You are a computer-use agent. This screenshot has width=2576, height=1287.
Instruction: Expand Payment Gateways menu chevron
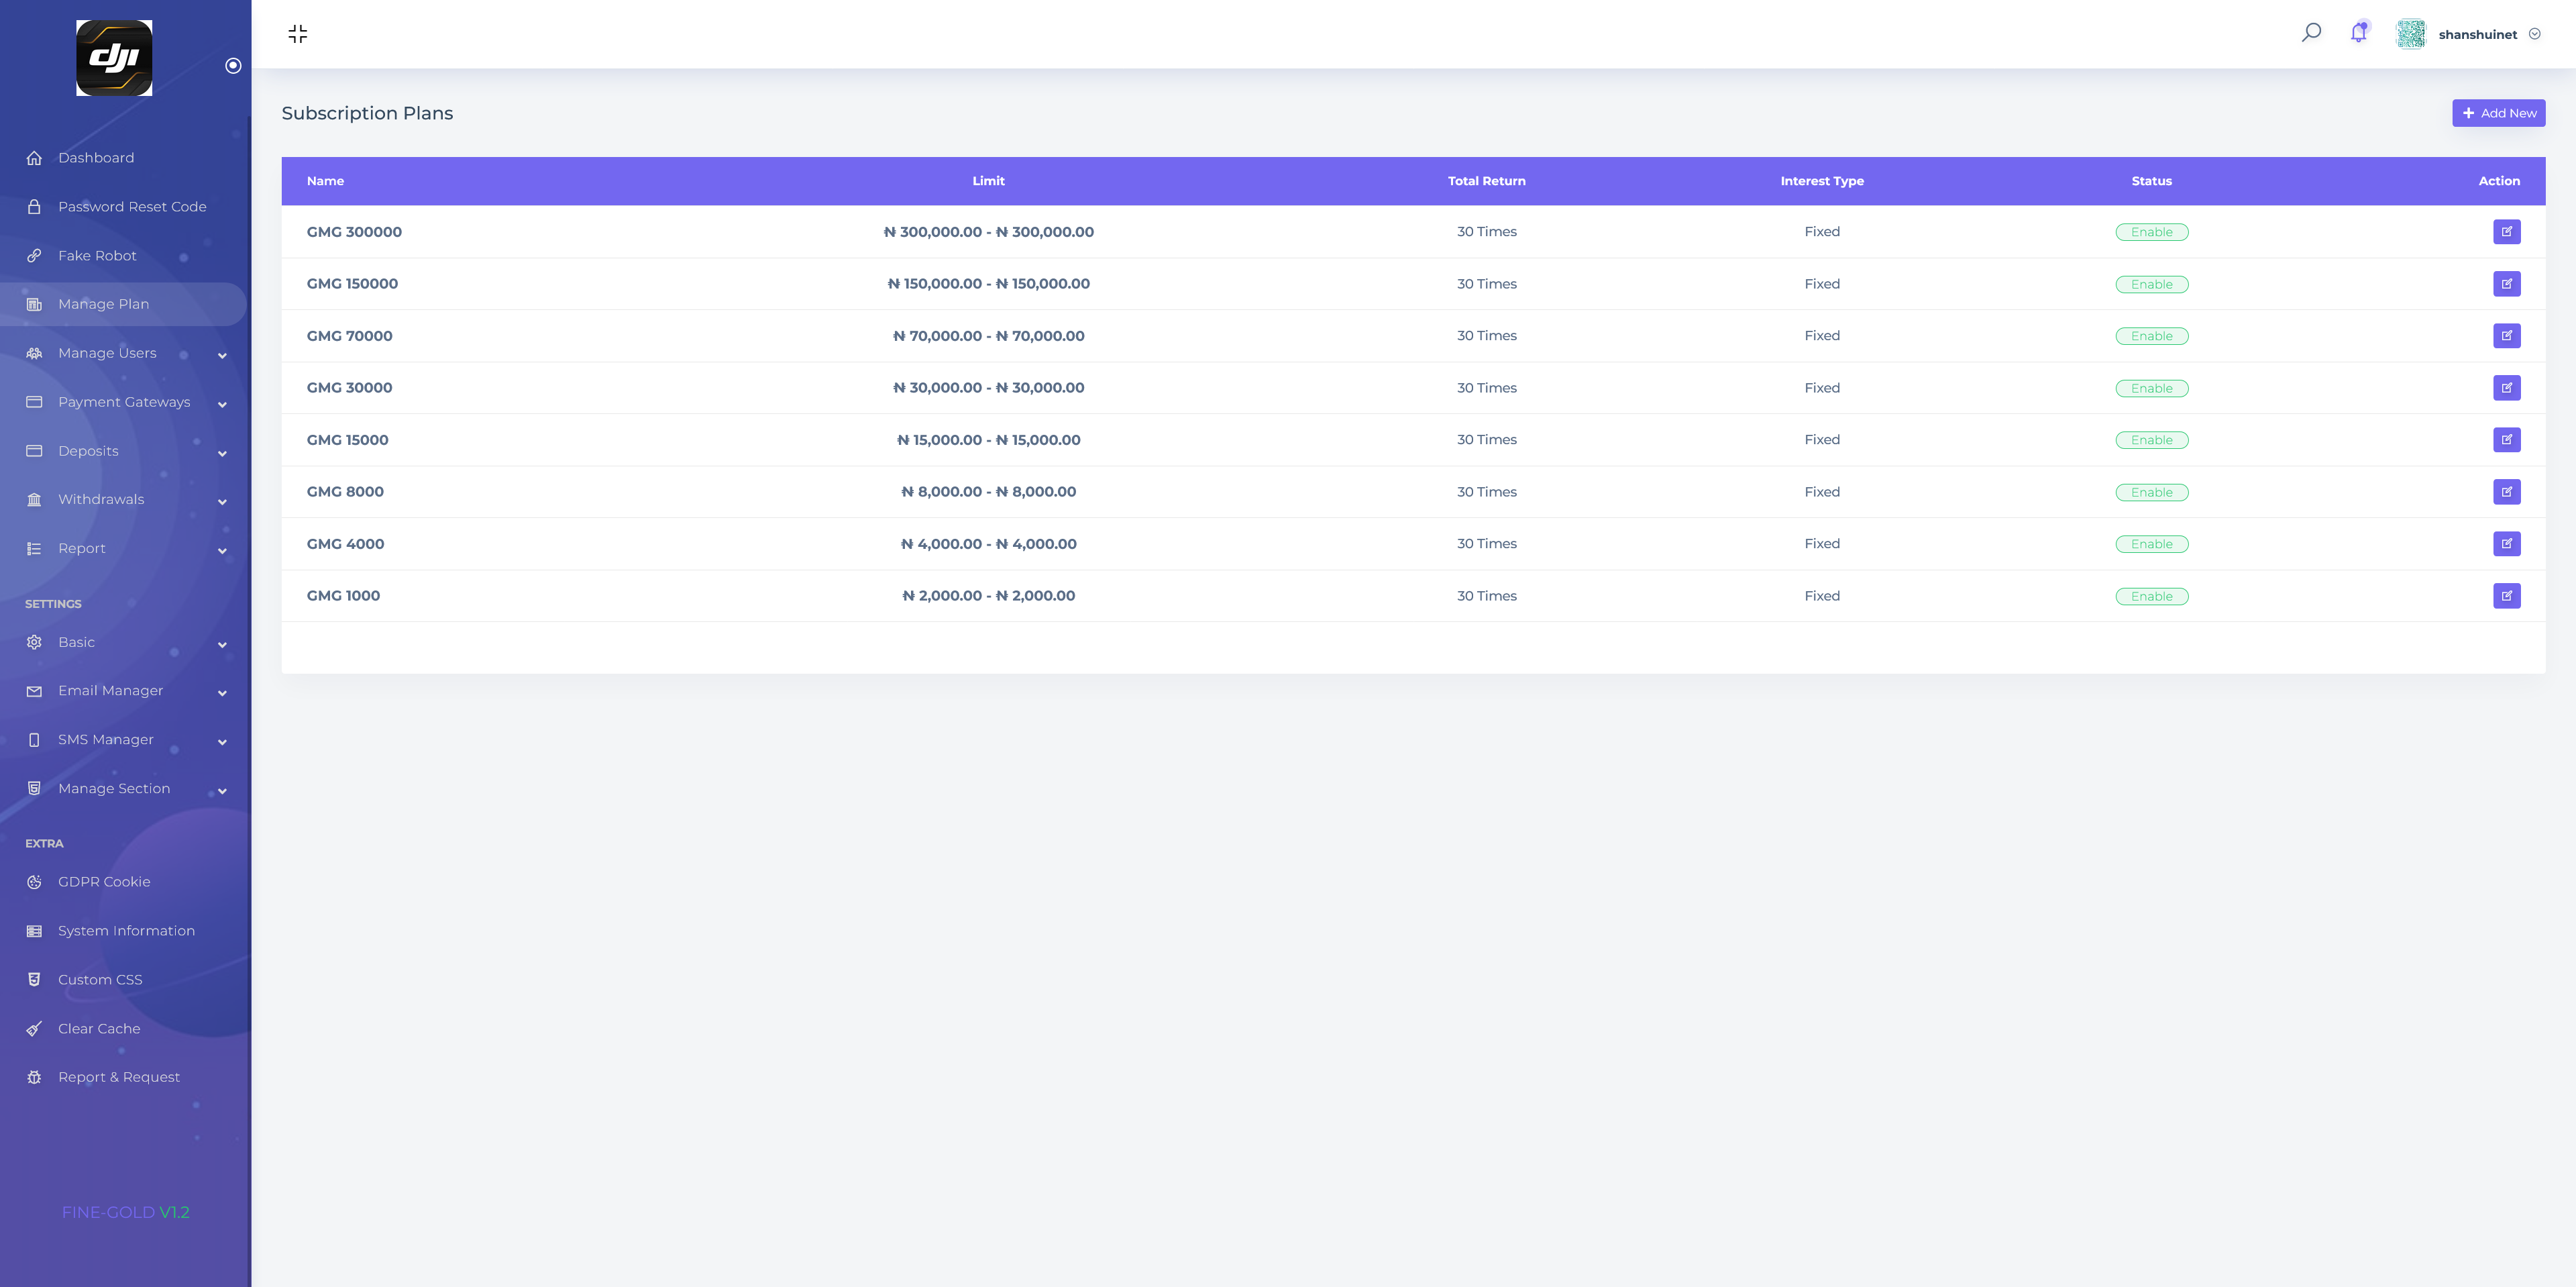[x=222, y=404]
